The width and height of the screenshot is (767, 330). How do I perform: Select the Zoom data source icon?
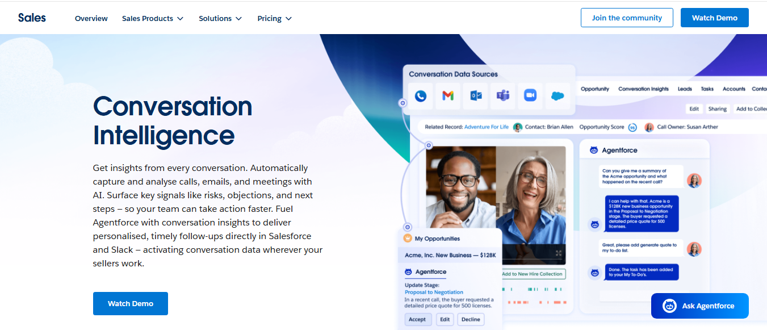(x=530, y=96)
